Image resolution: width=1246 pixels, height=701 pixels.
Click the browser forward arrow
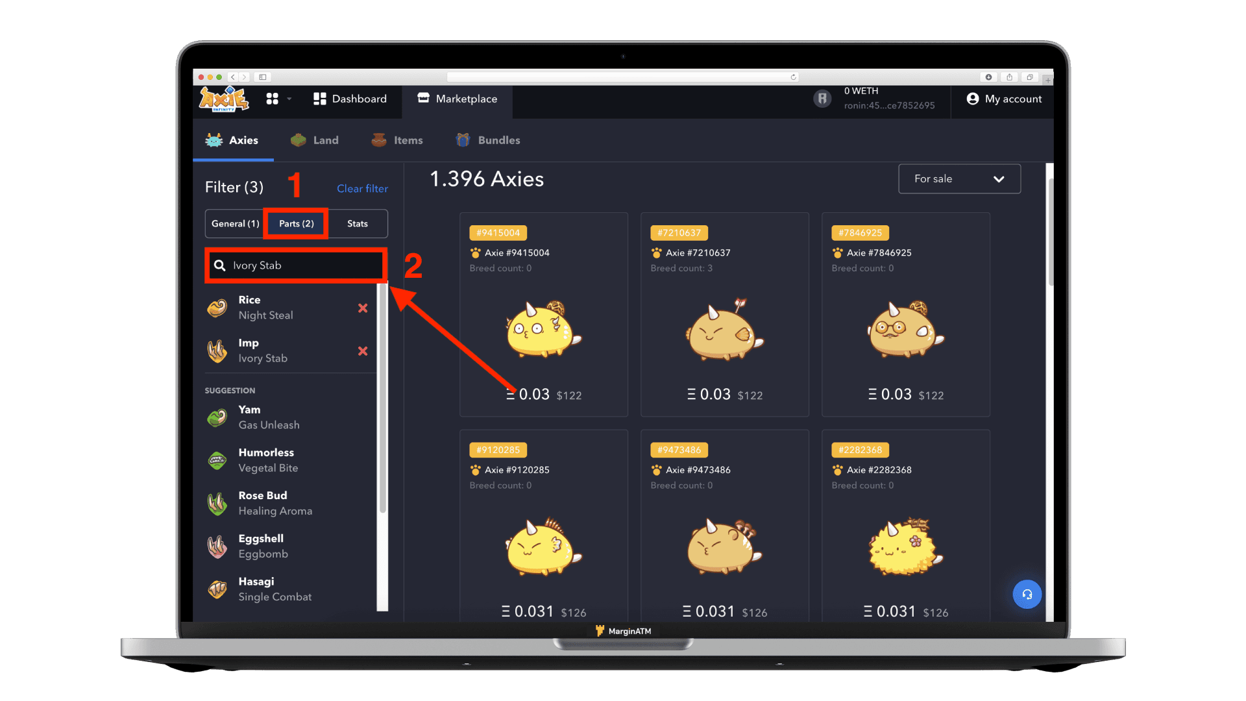point(244,77)
